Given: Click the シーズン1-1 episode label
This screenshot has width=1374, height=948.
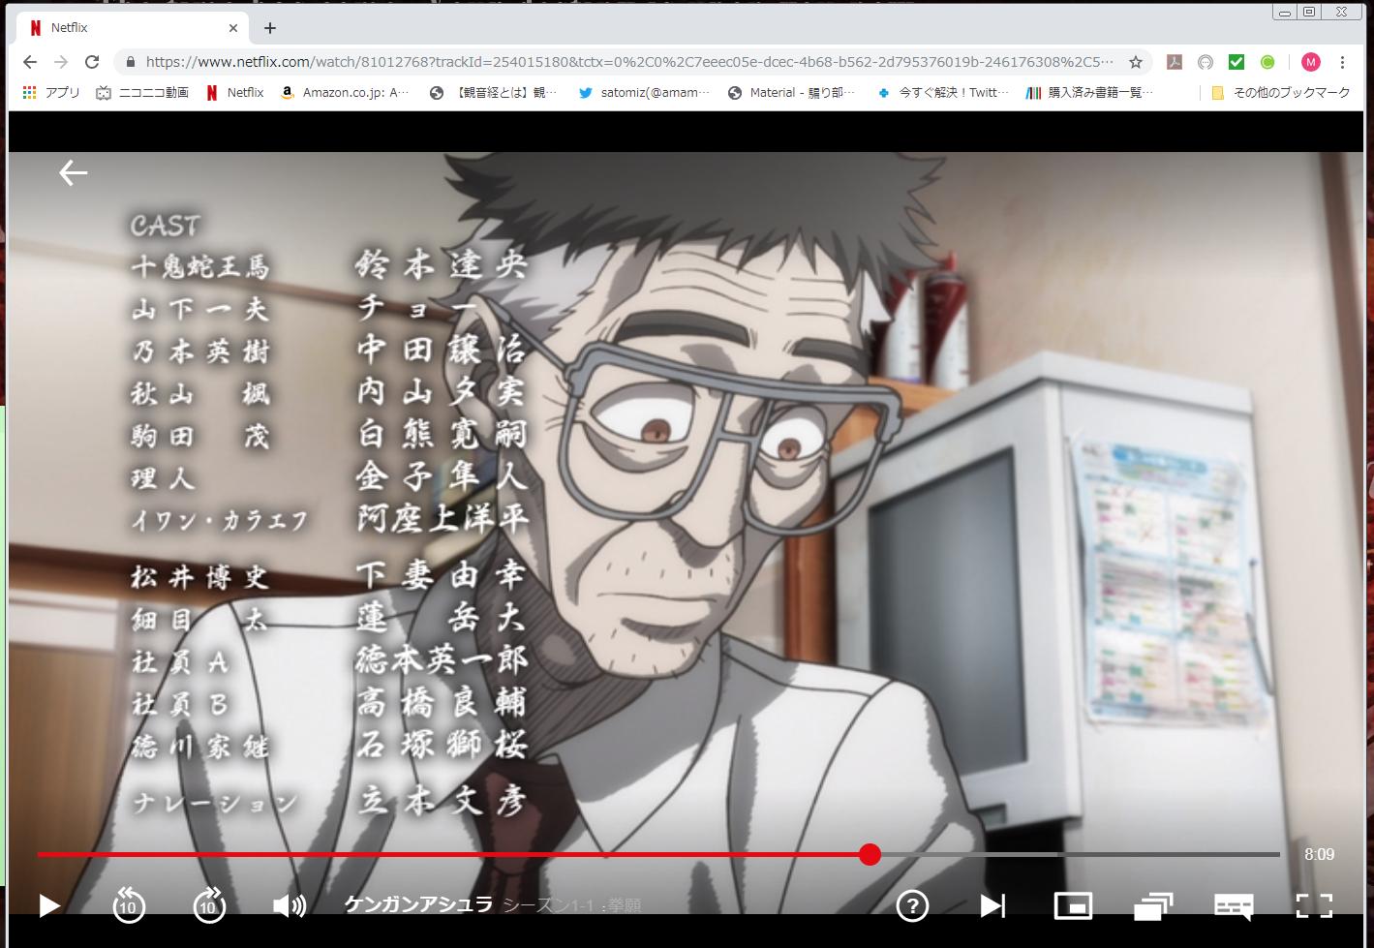Looking at the screenshot, I should 571,905.
